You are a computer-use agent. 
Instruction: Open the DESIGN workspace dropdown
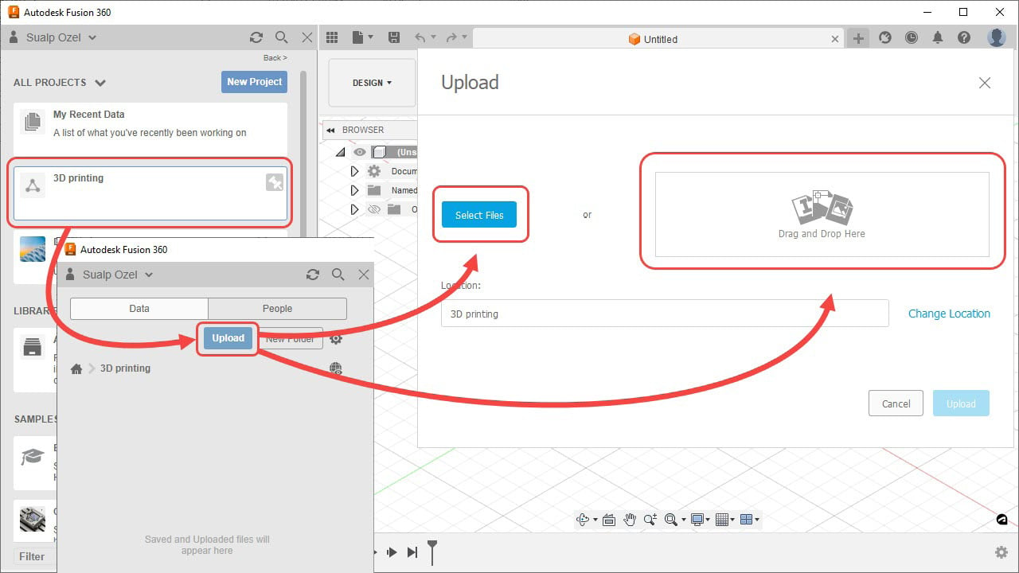(x=372, y=83)
